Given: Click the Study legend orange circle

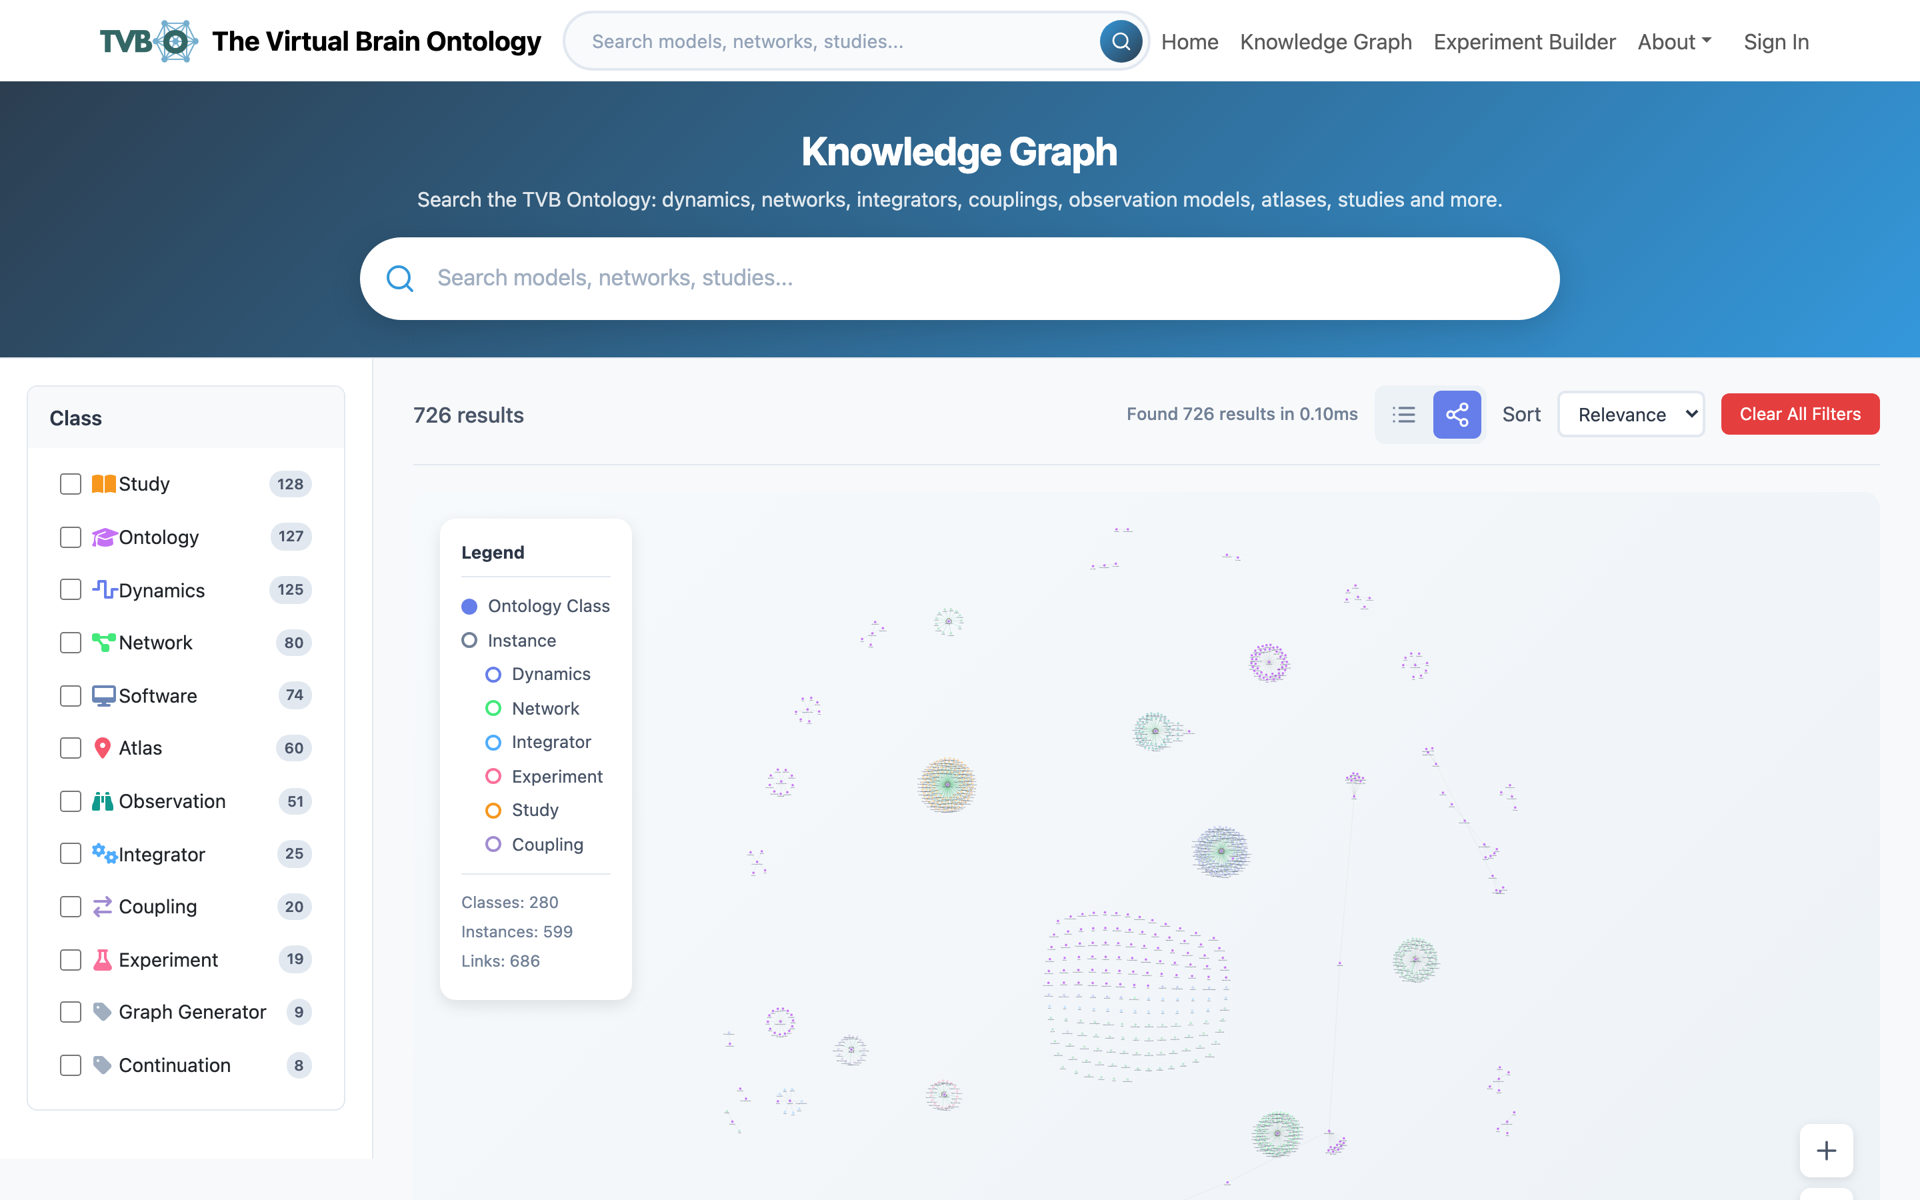Looking at the screenshot, I should pos(493,810).
